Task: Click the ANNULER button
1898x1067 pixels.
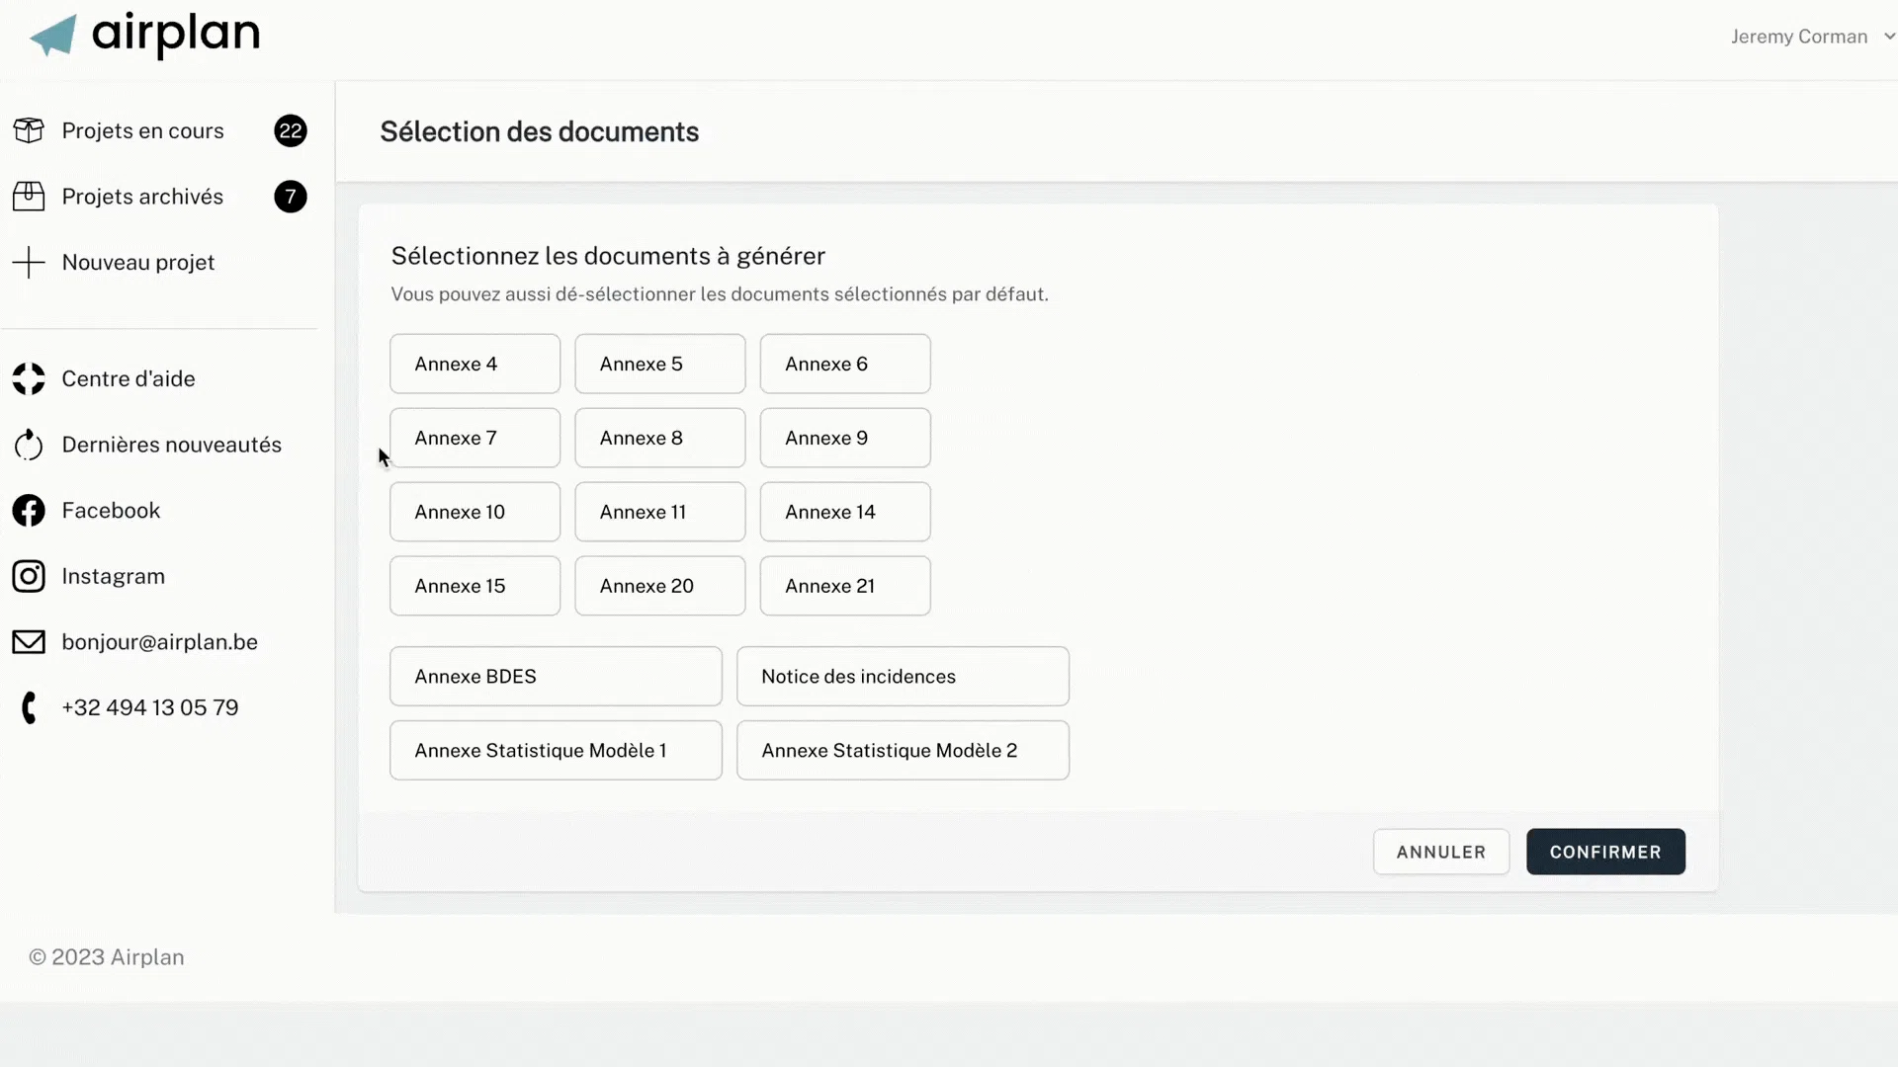Action: coord(1441,852)
